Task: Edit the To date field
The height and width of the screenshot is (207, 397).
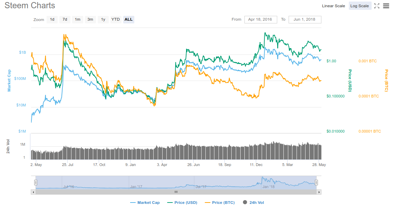Action: pyautogui.click(x=305, y=20)
